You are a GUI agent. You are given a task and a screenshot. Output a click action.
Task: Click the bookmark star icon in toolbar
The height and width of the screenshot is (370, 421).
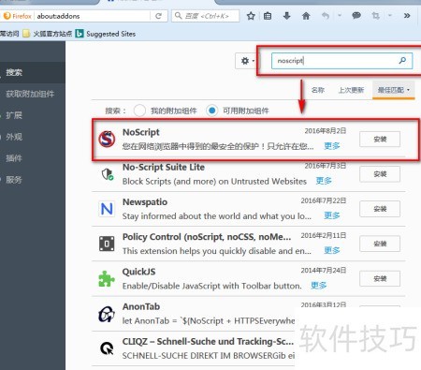(x=251, y=16)
